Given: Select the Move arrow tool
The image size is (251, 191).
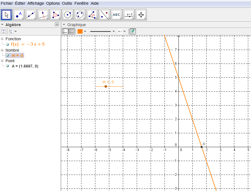Looking at the screenshot, I should tap(6, 15).
